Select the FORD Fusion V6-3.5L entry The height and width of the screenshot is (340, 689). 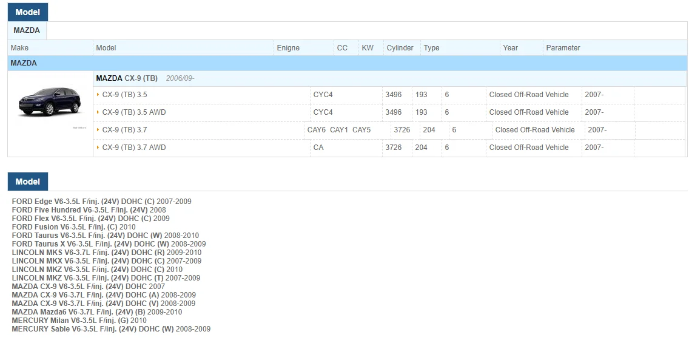pyautogui.click(x=74, y=227)
